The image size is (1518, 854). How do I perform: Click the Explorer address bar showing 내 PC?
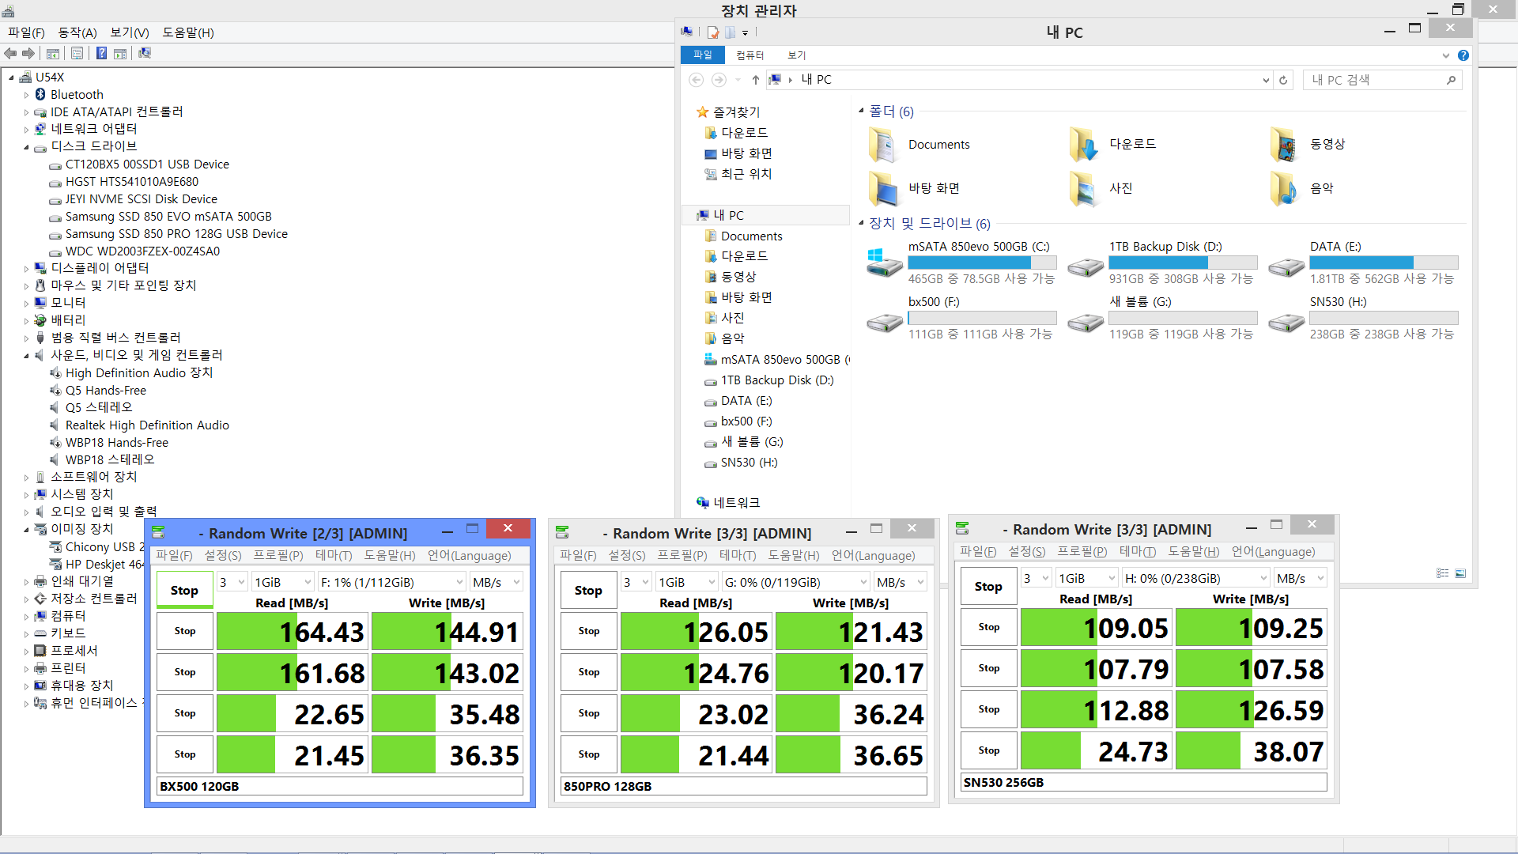click(1018, 80)
